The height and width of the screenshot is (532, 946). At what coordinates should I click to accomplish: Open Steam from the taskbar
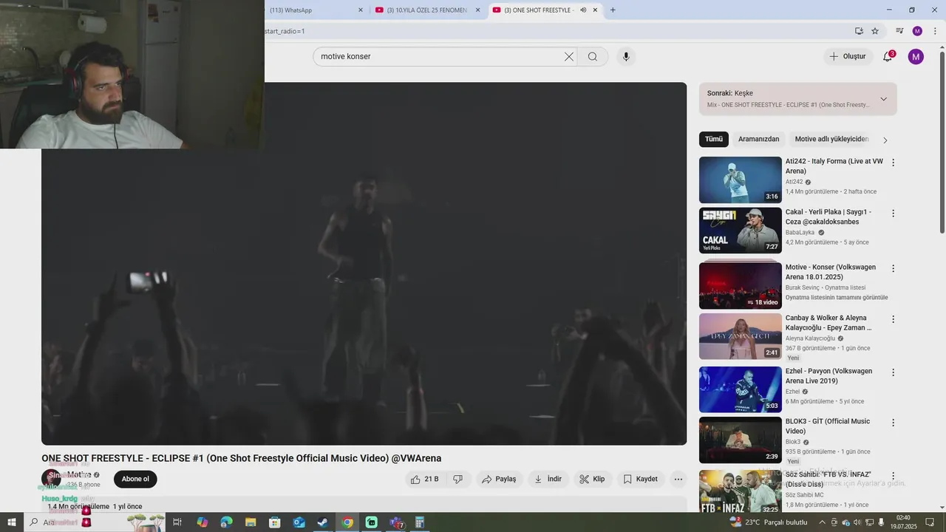[323, 522]
